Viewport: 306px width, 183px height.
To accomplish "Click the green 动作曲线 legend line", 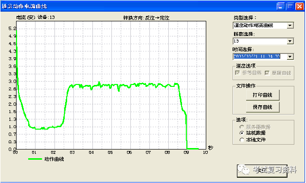I will tap(35, 159).
